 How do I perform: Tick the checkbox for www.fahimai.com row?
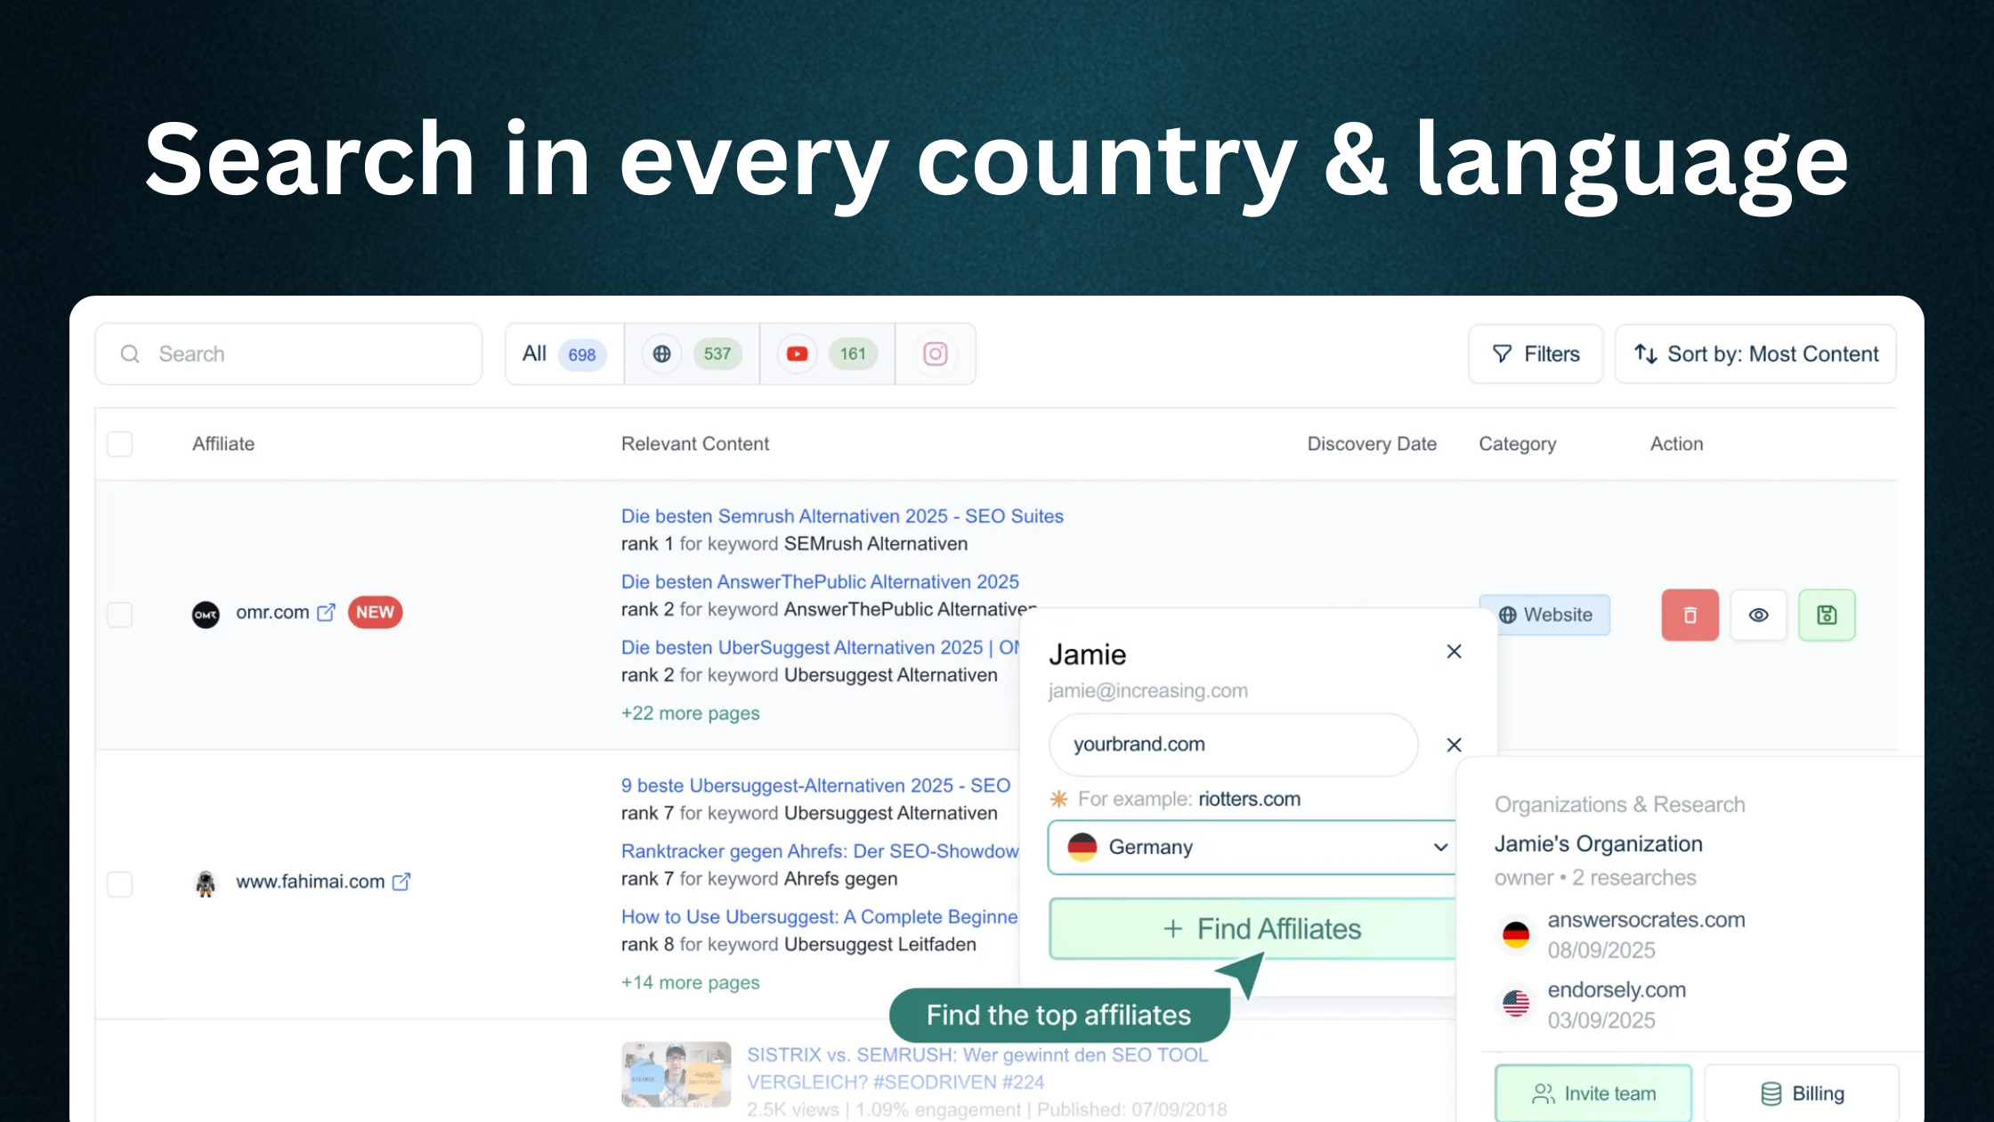[119, 883]
